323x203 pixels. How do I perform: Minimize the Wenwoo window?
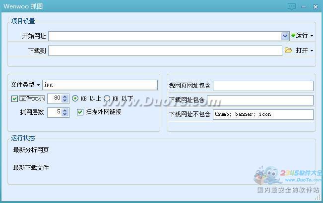coord(304,7)
